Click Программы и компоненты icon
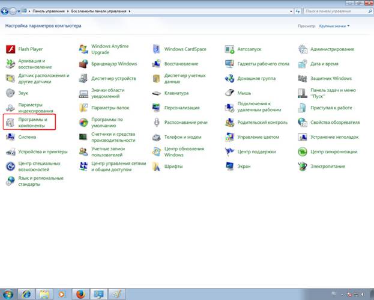This screenshot has height=300, width=374. 10,122
